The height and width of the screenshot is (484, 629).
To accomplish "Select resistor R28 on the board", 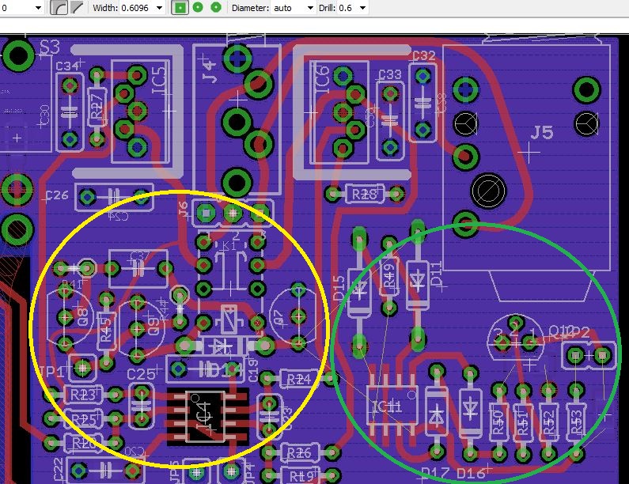I will (x=365, y=194).
